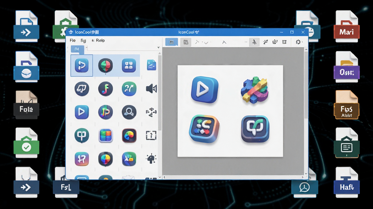The height and width of the screenshot is (209, 373).
Task: Select the colorful window tiles icon
Action: click(x=105, y=136)
